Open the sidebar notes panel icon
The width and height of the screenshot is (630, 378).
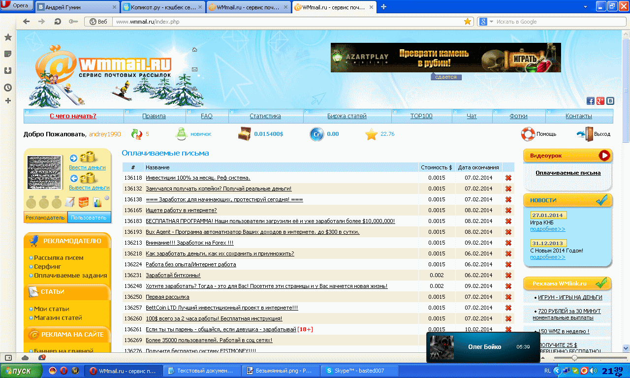[x=8, y=54]
